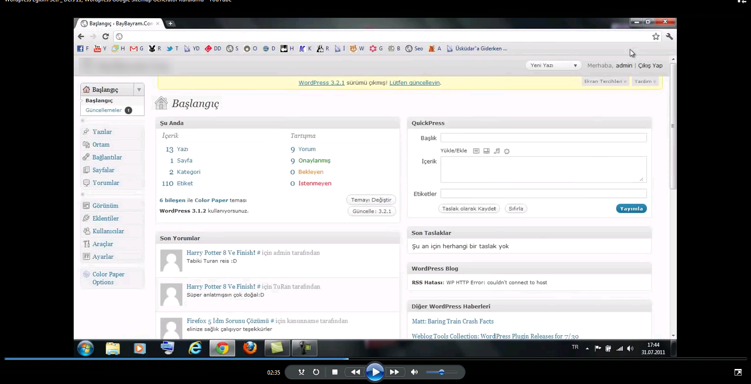This screenshot has width=751, height=384.
Task: Click Taslak olarak Kaydet
Action: (469, 209)
